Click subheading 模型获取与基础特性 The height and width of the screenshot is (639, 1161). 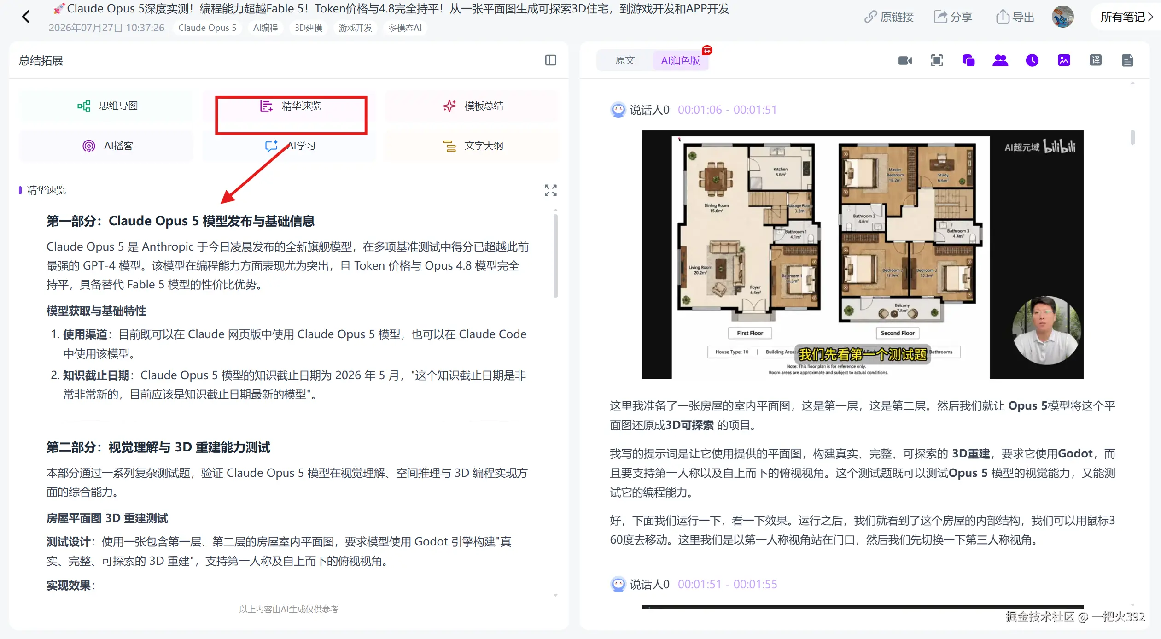pos(96,311)
